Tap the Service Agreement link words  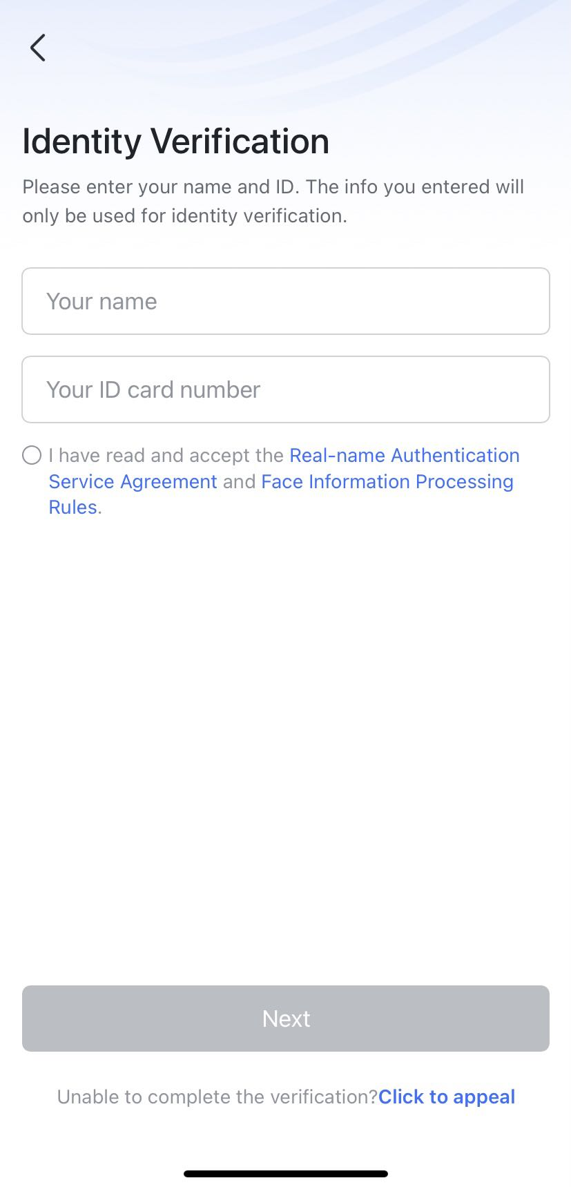[133, 481]
